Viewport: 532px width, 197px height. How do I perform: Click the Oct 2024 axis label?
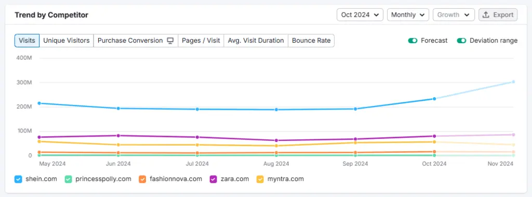pyautogui.click(x=434, y=164)
